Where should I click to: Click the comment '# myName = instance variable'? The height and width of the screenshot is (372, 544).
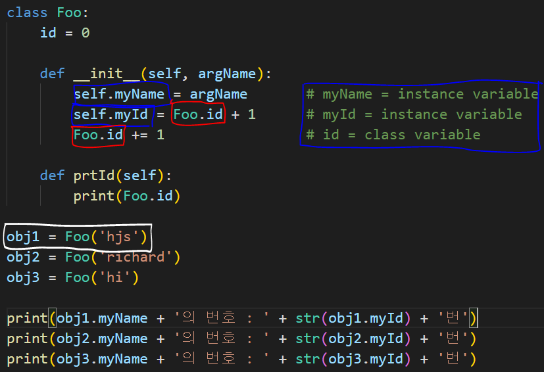click(x=422, y=94)
